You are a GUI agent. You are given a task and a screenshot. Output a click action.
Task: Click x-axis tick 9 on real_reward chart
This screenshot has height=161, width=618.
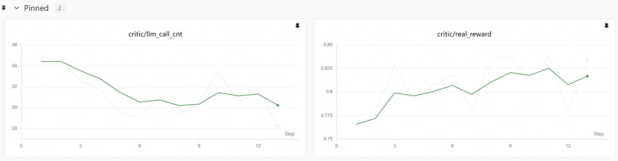(x=510, y=146)
